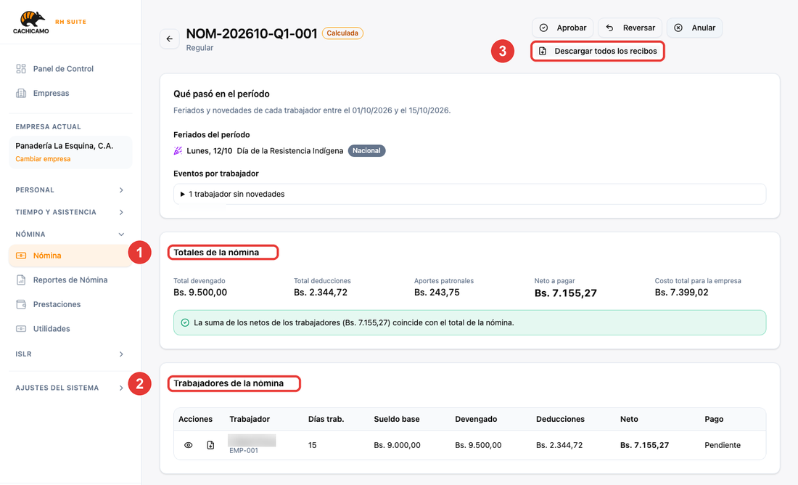
Task: Click the Nómina money icon in sidebar
Action: click(x=21, y=256)
